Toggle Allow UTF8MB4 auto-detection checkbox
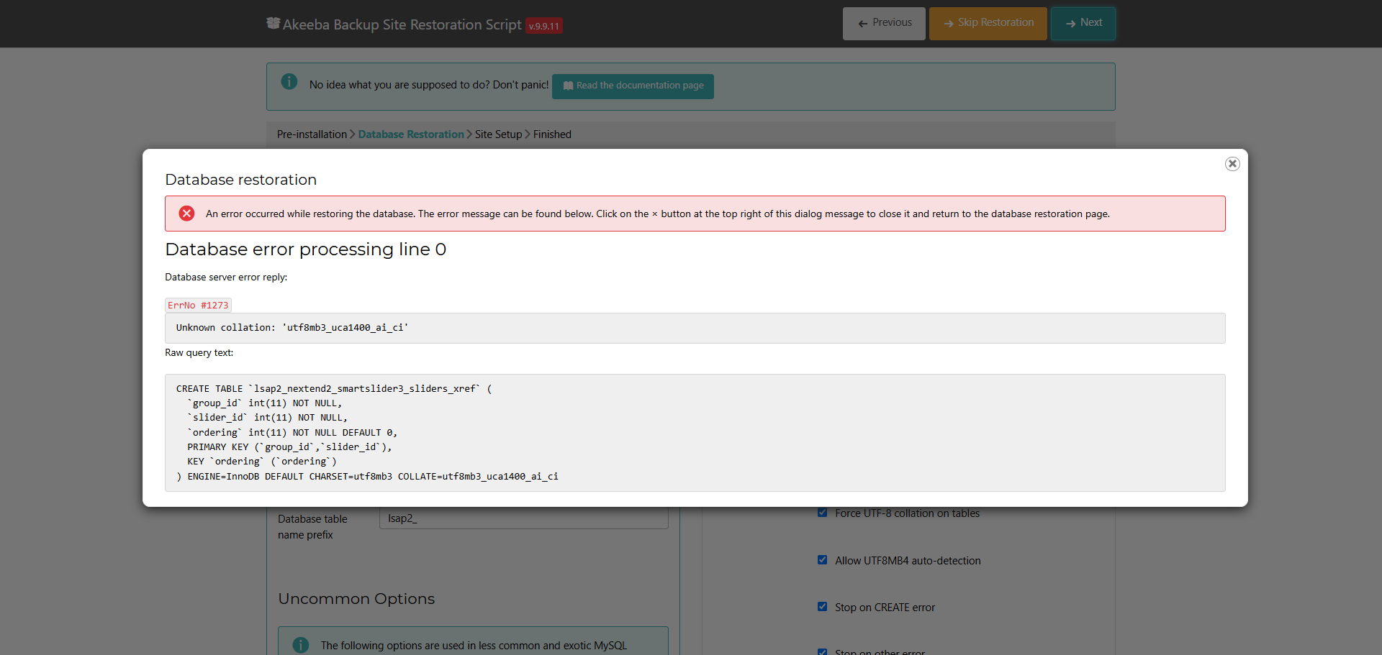This screenshot has height=655, width=1382. [822, 560]
